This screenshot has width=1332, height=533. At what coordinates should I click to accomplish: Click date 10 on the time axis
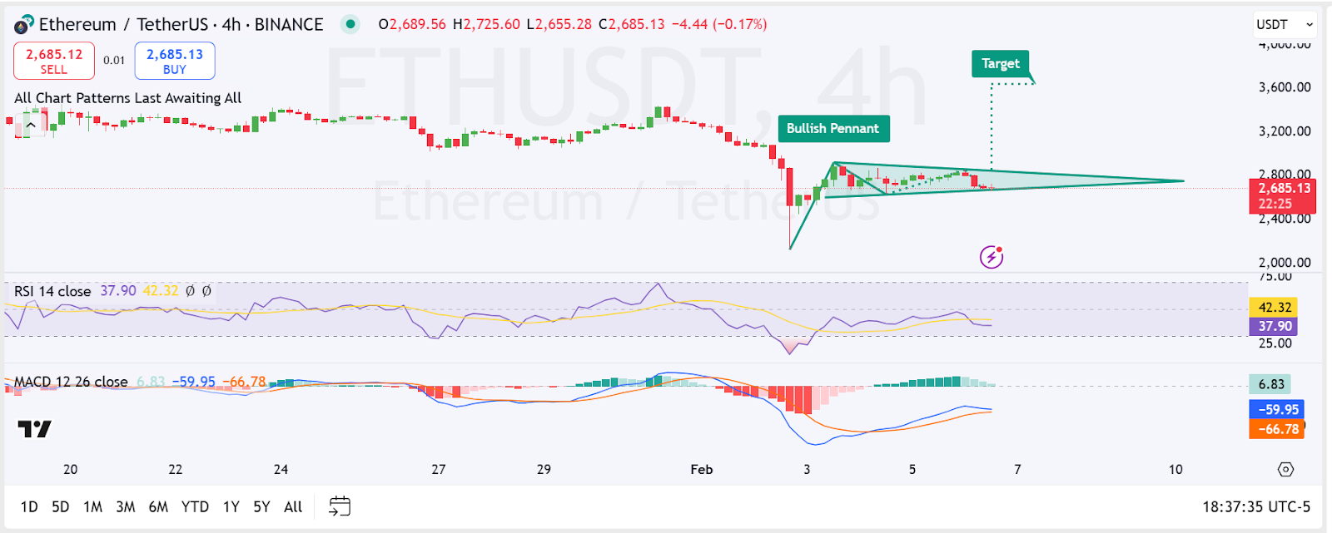pyautogui.click(x=1175, y=470)
